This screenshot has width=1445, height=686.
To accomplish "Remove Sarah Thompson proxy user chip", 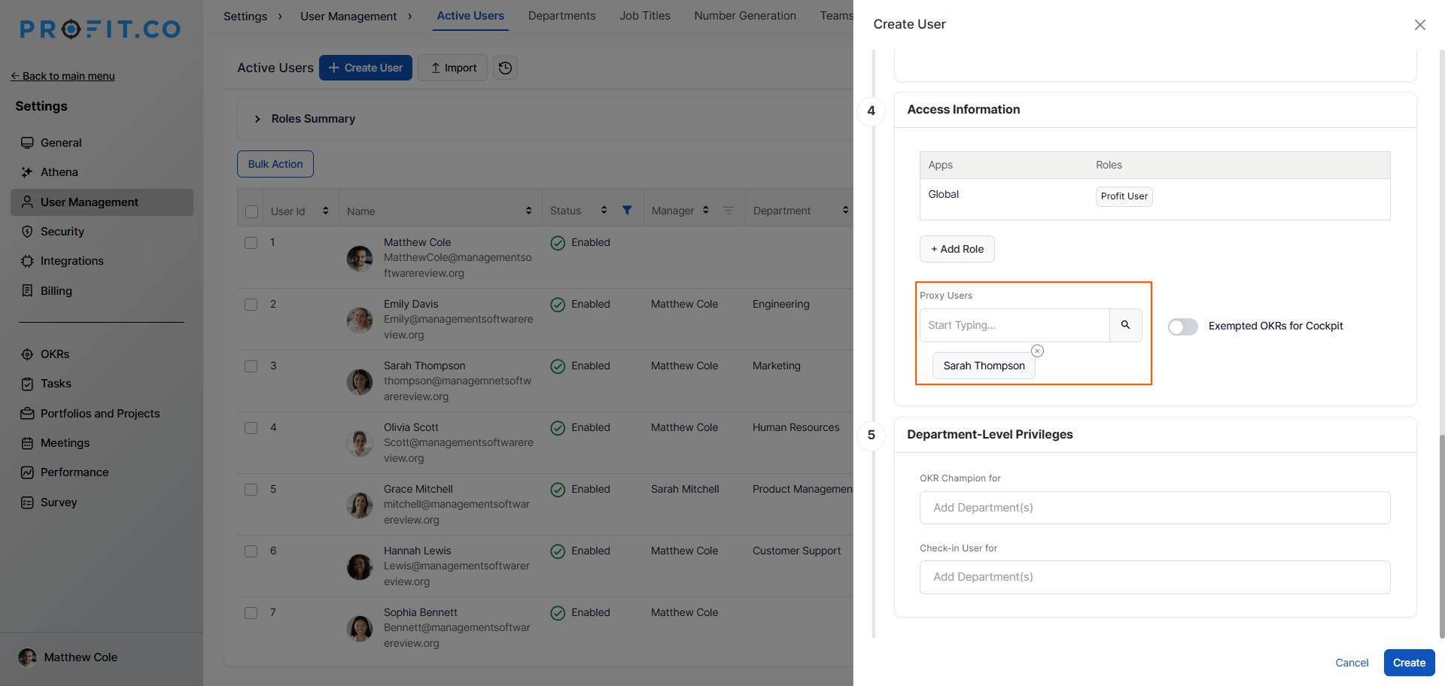I will click(x=1037, y=351).
